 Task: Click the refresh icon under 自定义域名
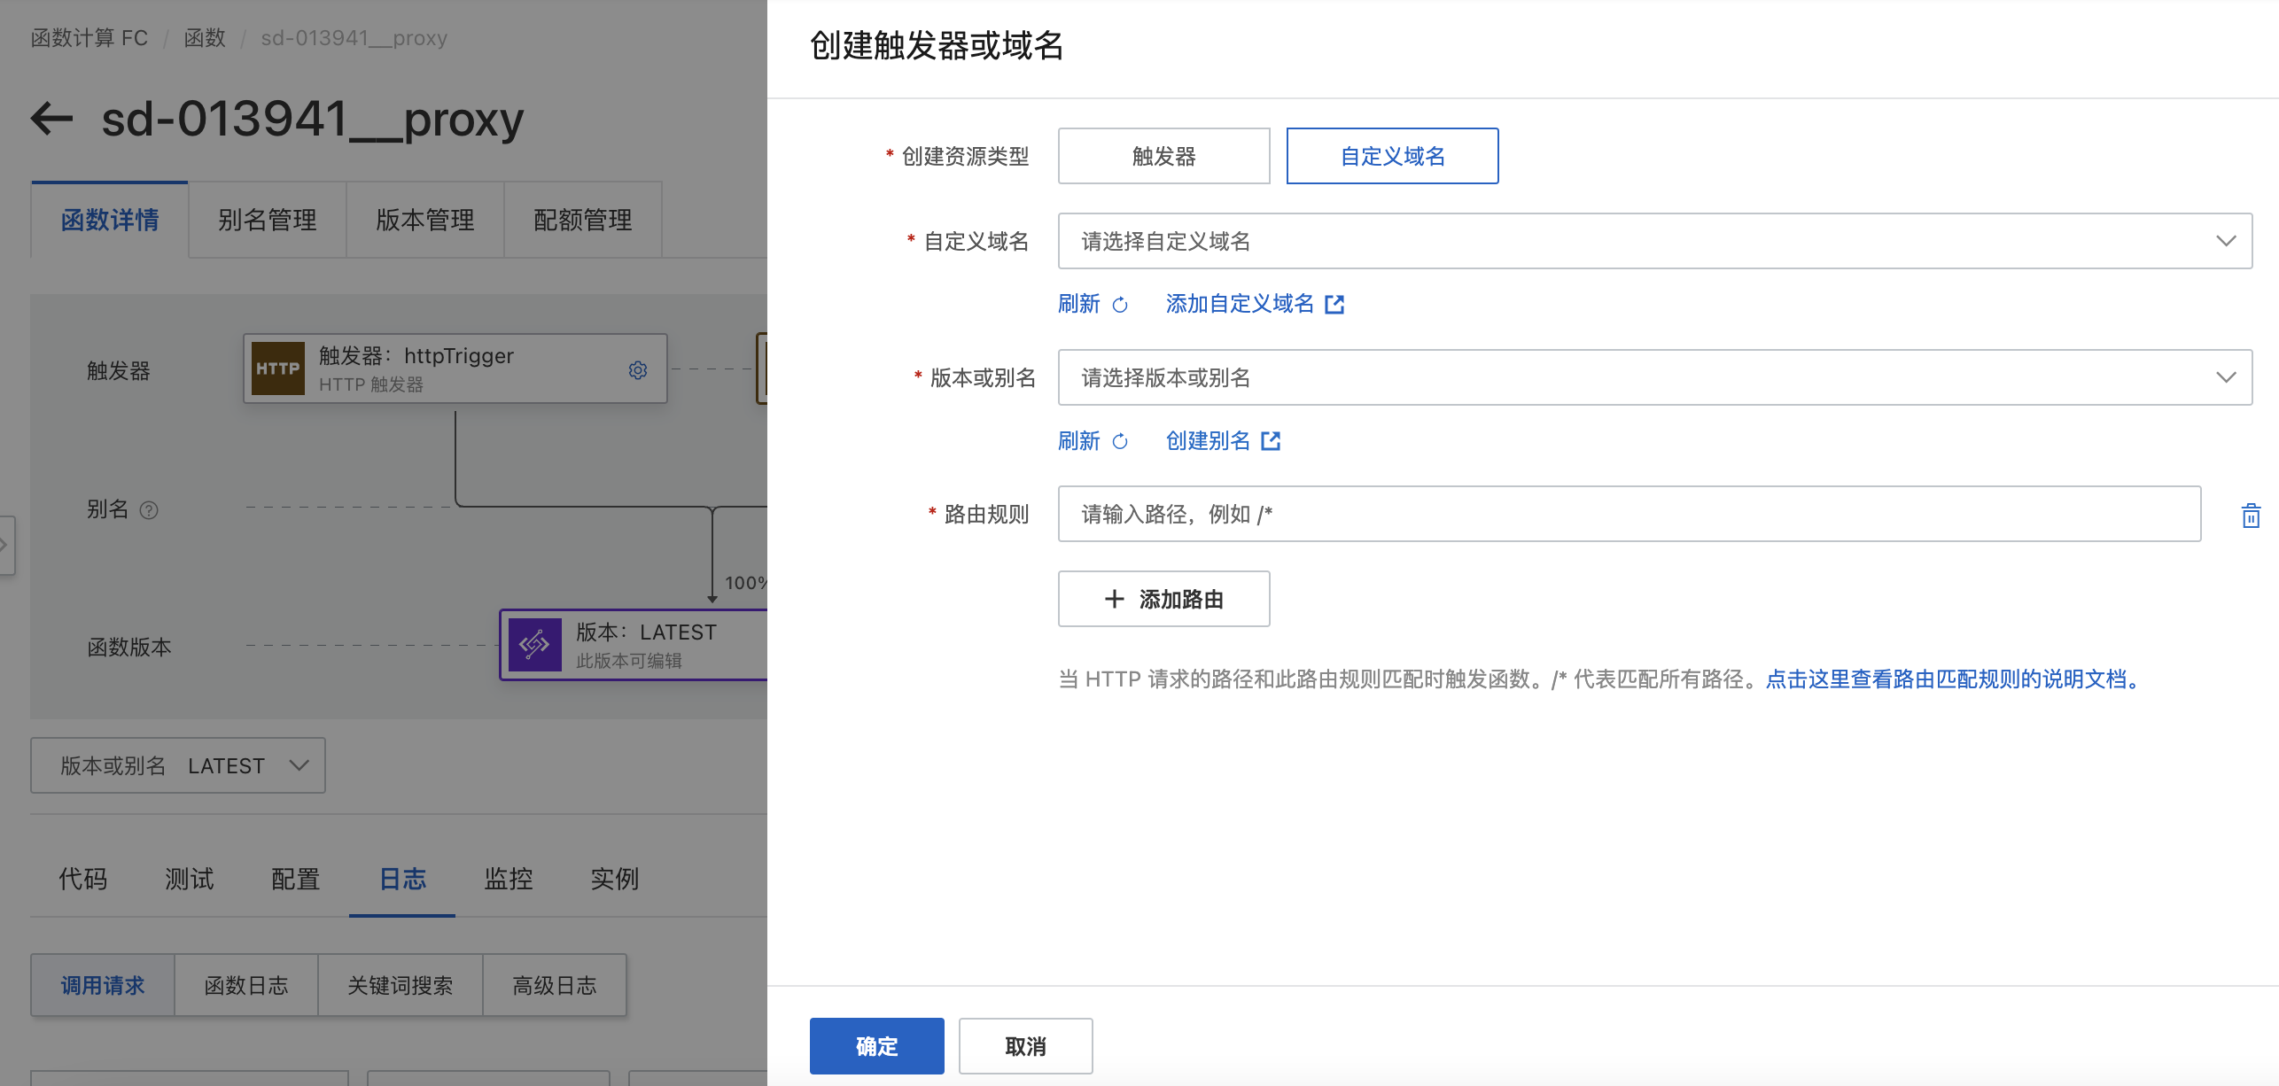[1120, 305]
